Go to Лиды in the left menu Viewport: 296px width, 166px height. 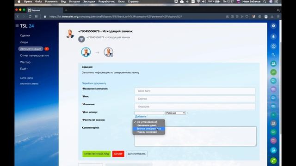(24, 42)
